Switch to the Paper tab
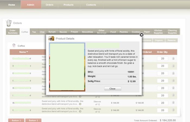This screenshot has height=122, width=190. tap(147, 32)
